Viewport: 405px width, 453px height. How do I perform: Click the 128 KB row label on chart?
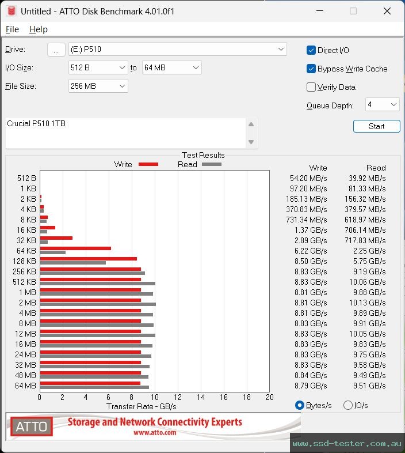[24, 261]
